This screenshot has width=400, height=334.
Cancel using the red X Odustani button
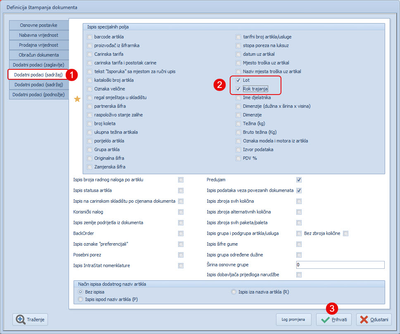coord(374,320)
